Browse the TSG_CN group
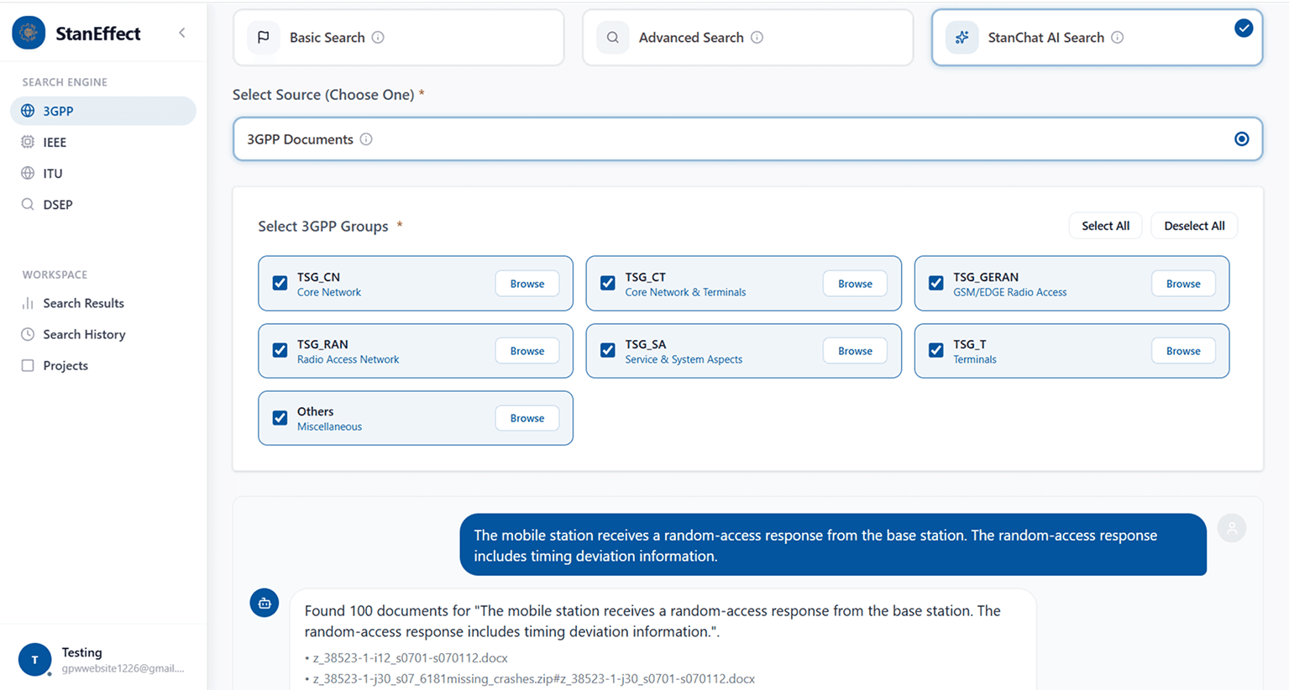Viewport: 1289px width, 690px height. (527, 284)
